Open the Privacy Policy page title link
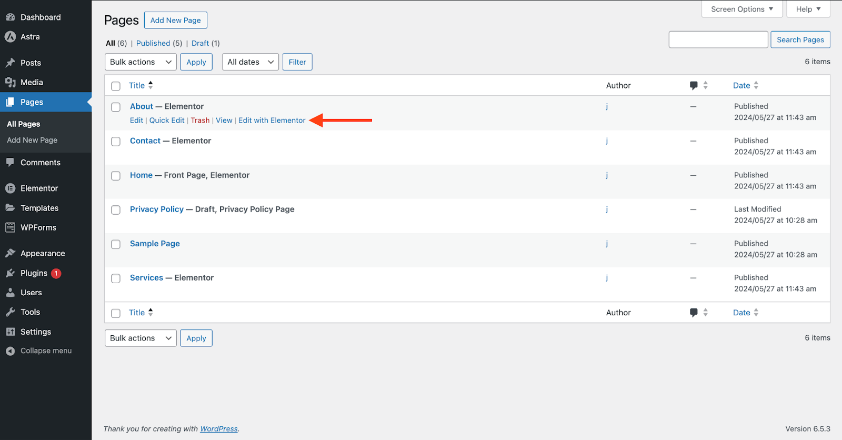 click(x=157, y=209)
